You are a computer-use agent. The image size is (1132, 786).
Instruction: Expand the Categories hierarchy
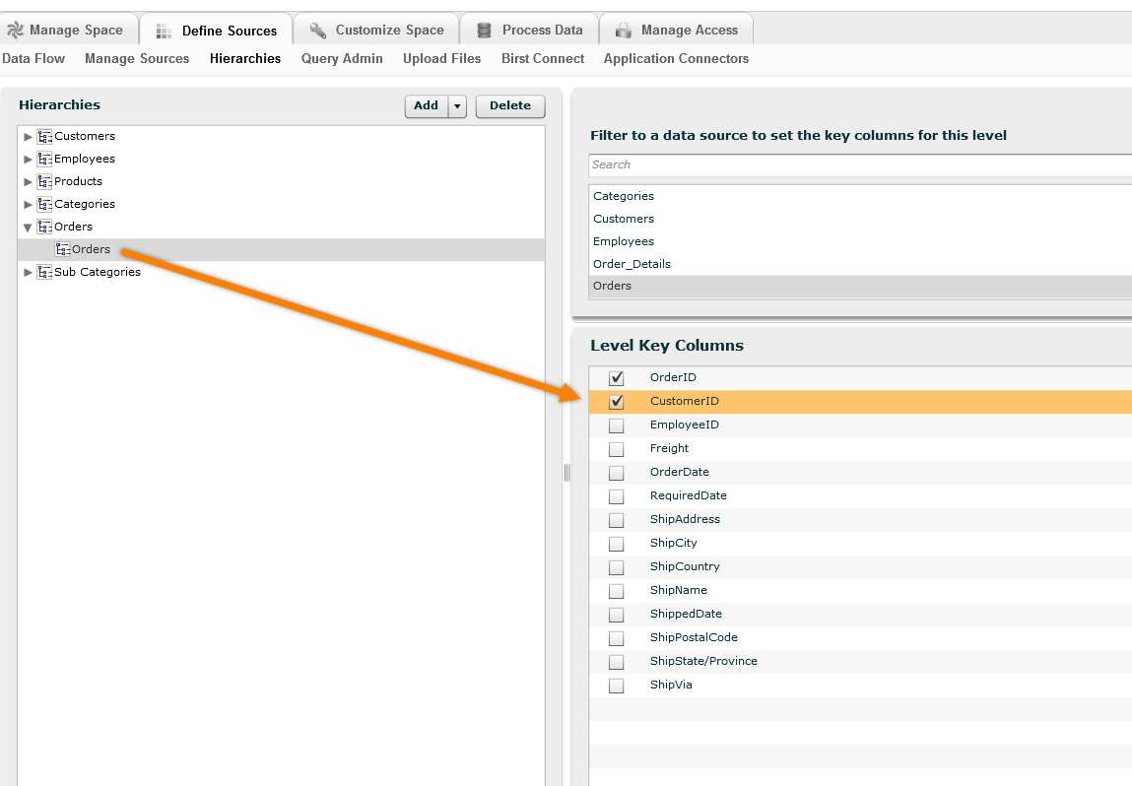29,204
